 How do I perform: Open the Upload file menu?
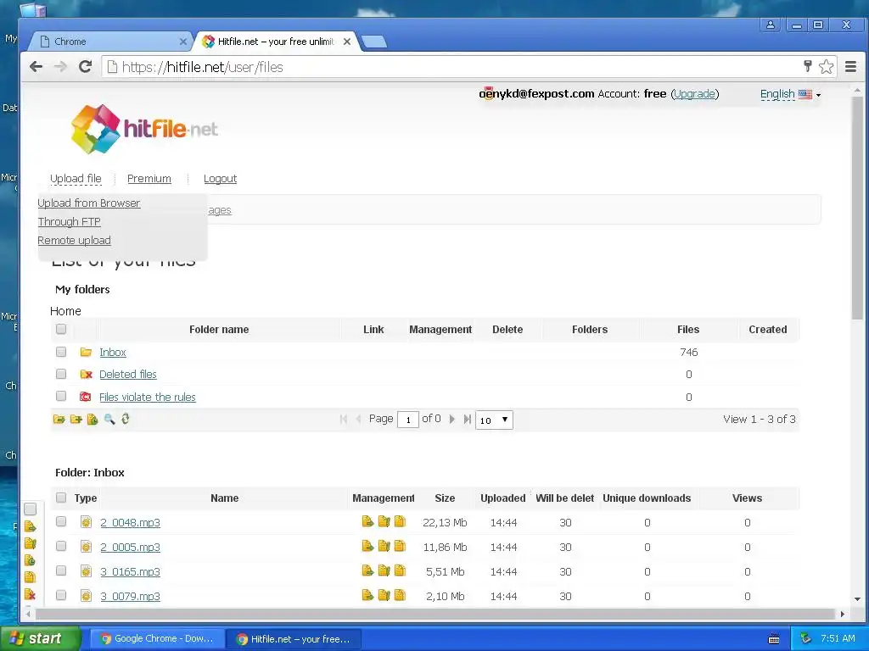tap(76, 178)
